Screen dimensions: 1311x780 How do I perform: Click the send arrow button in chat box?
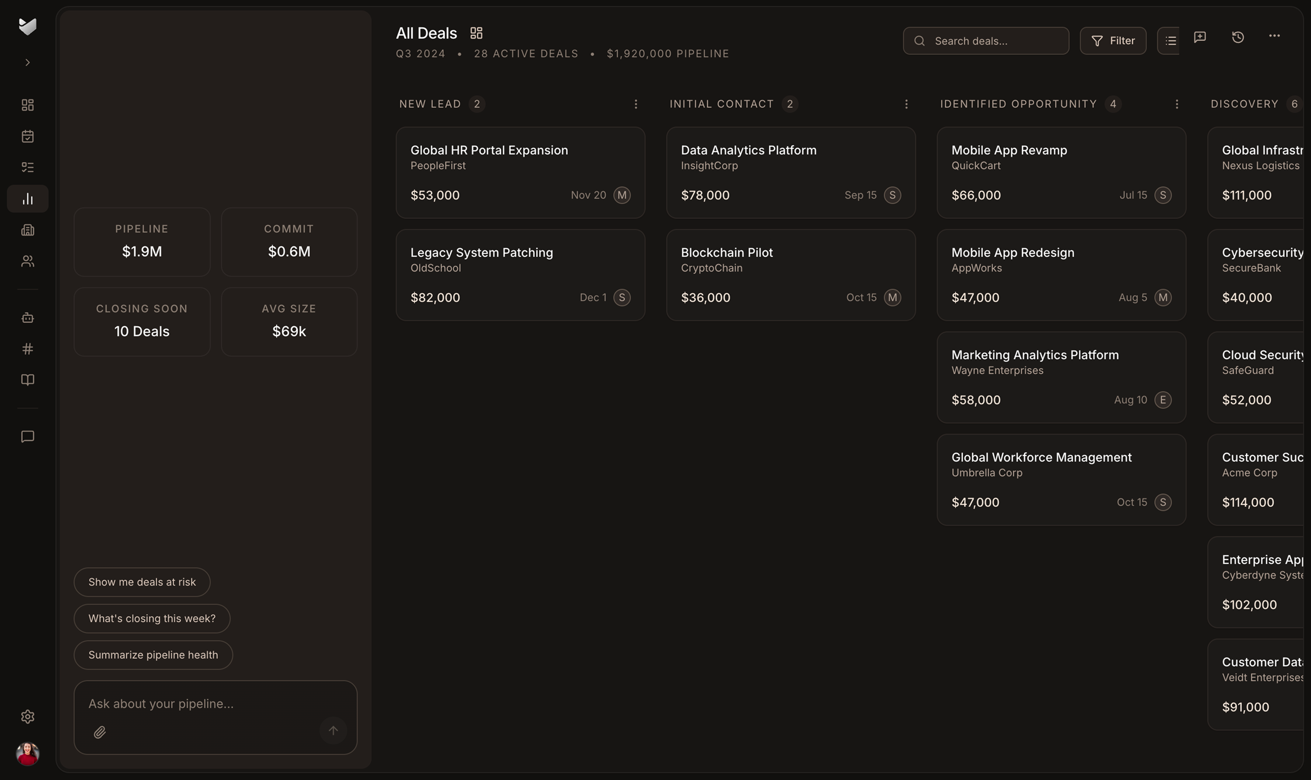tap(333, 731)
